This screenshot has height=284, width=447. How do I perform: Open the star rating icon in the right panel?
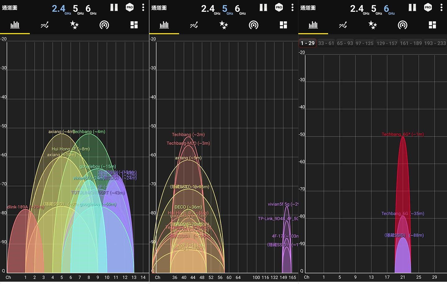(372, 25)
